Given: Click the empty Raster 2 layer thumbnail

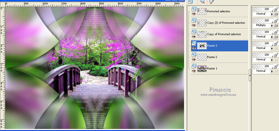Looking at the screenshot, I should pos(202,57).
